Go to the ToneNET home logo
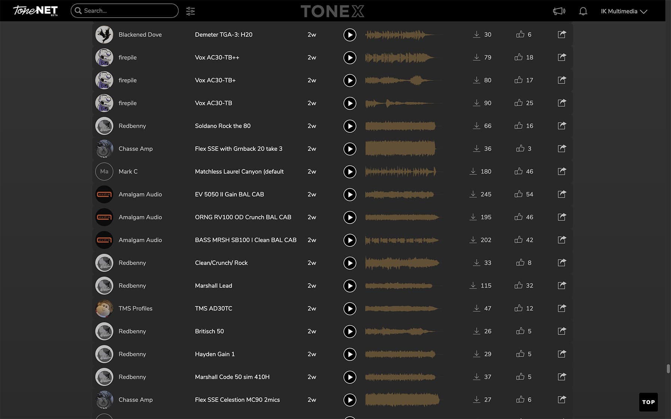This screenshot has height=419, width=671. coord(36,10)
